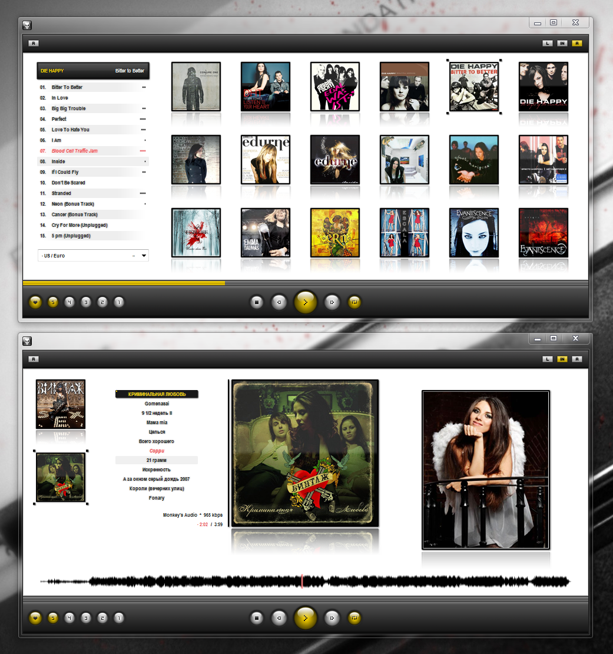Click the heart favorite button in the bottom window
Viewport: 613px width, 654px height.
[x=35, y=618]
